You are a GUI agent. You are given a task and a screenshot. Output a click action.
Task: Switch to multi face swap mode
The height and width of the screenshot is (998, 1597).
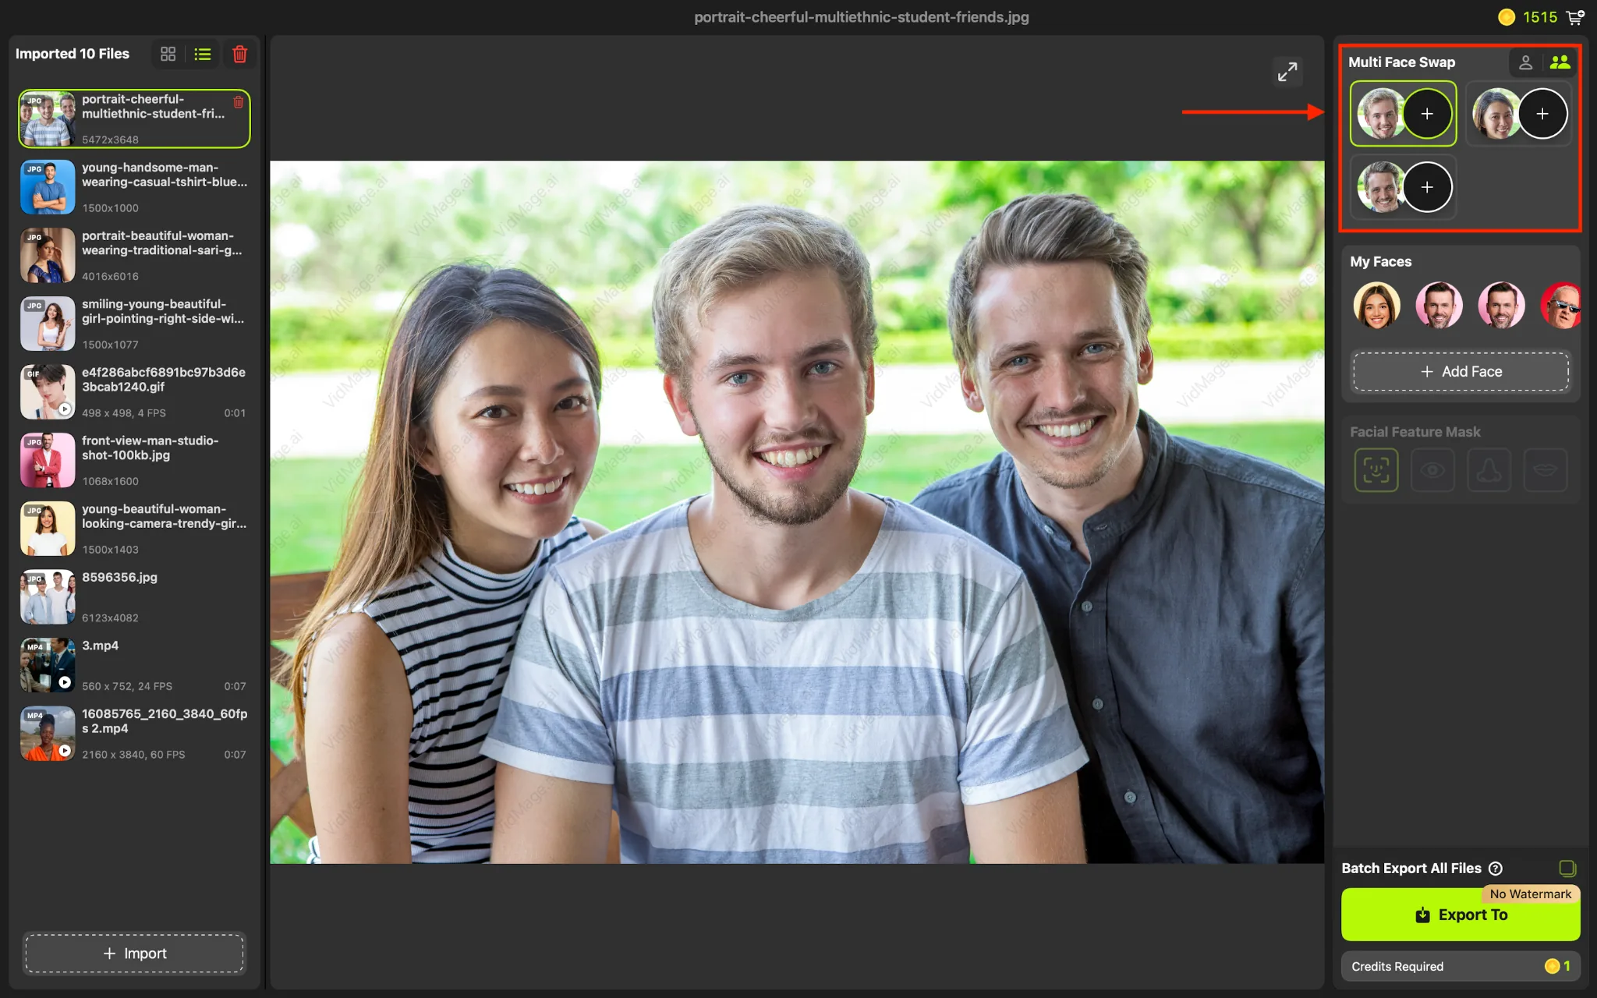[1560, 62]
